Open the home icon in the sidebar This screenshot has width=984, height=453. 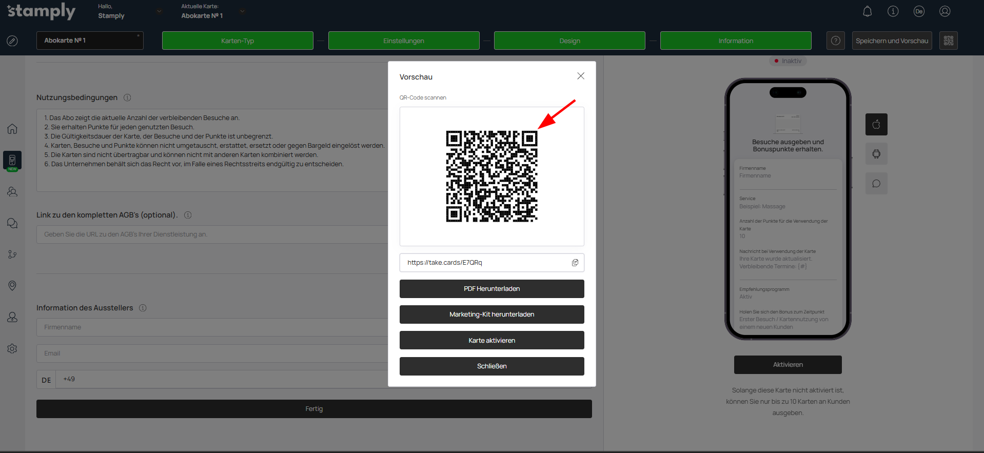click(x=12, y=129)
